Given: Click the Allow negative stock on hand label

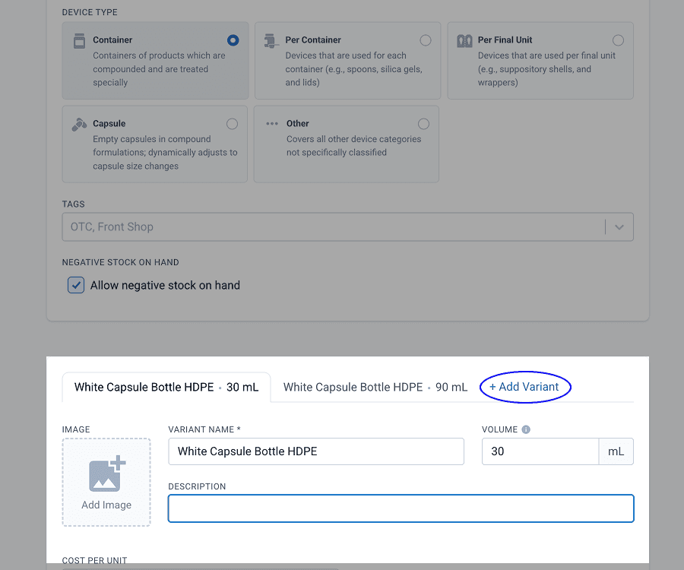Looking at the screenshot, I should pyautogui.click(x=166, y=285).
